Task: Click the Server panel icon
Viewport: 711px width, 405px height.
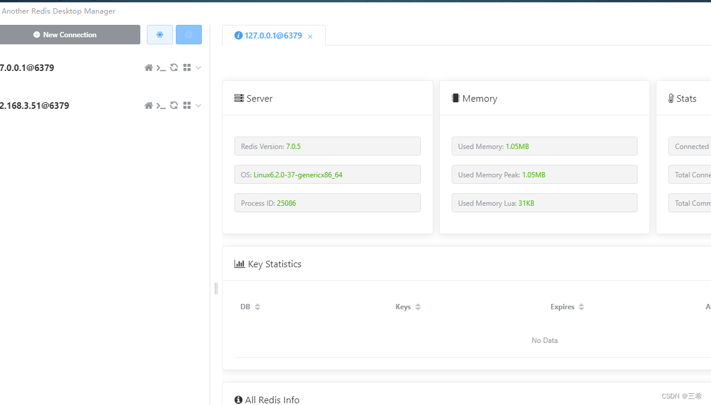Action: coord(239,98)
